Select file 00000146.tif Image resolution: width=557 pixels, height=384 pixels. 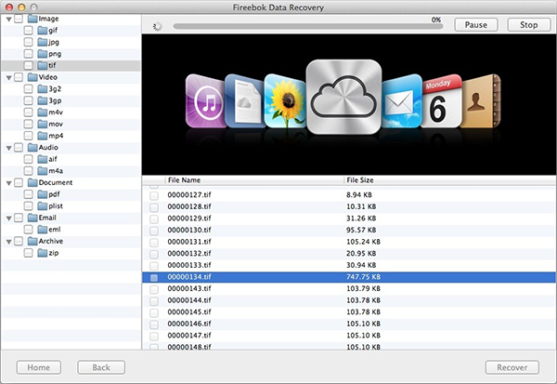tap(349, 324)
